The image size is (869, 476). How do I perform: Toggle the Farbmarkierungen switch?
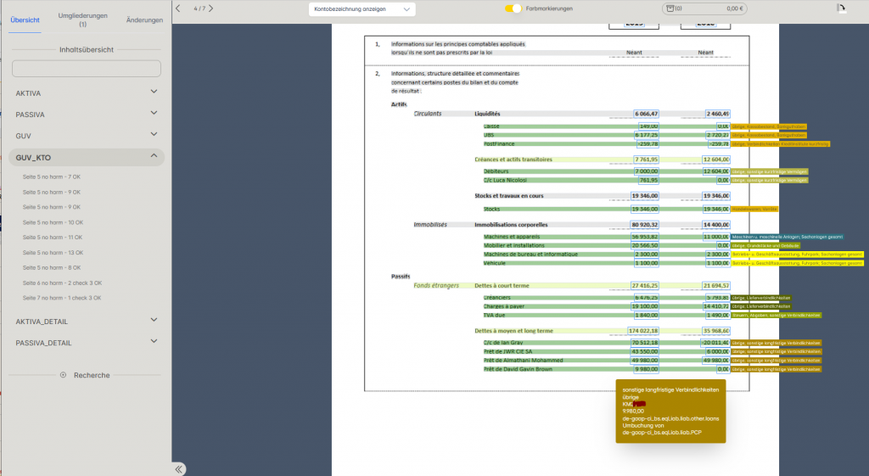pyautogui.click(x=513, y=8)
